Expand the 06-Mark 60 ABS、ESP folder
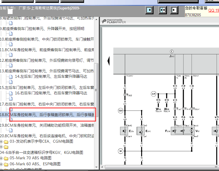The width and height of the screenshot is (219, 171). click(1, 164)
